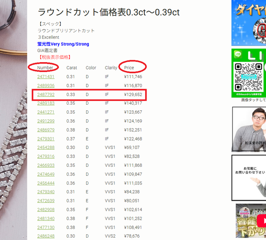
Task: Click the LINE QR code banner
Action: tap(249, 73)
